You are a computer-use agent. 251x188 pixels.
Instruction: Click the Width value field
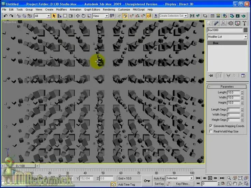(233, 97)
